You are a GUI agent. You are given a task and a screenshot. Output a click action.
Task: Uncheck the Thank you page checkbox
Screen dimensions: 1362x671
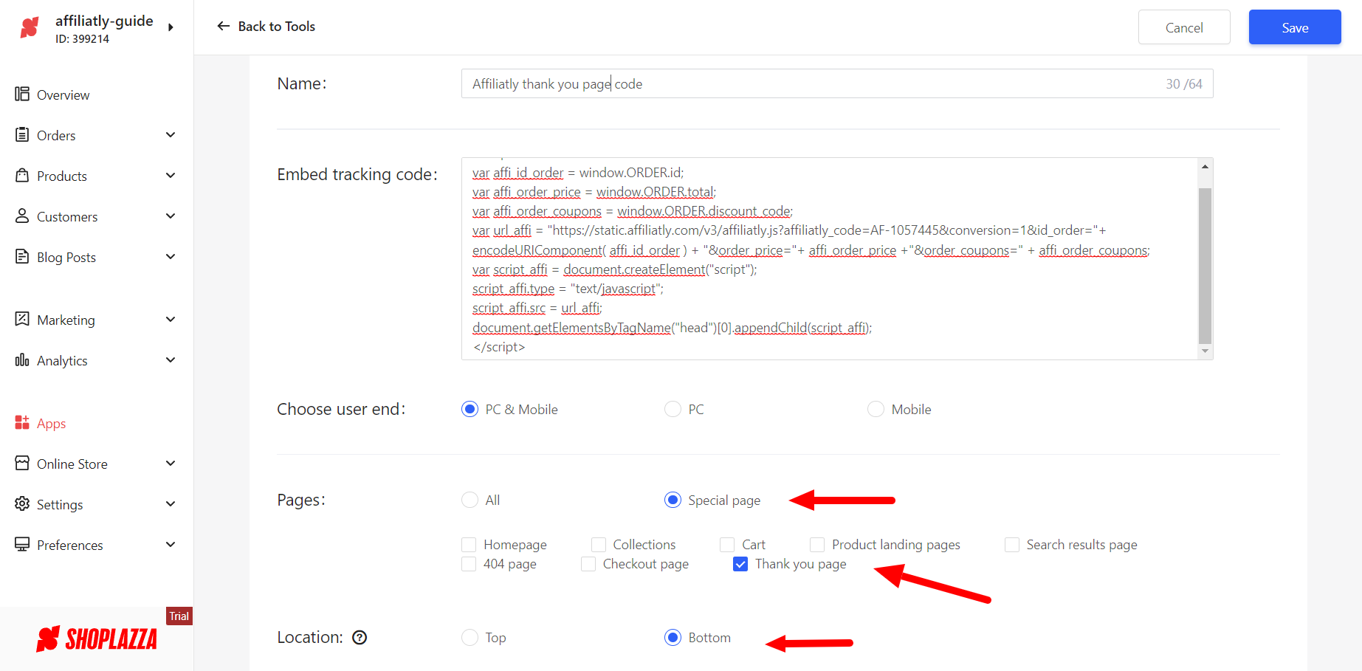coord(740,564)
